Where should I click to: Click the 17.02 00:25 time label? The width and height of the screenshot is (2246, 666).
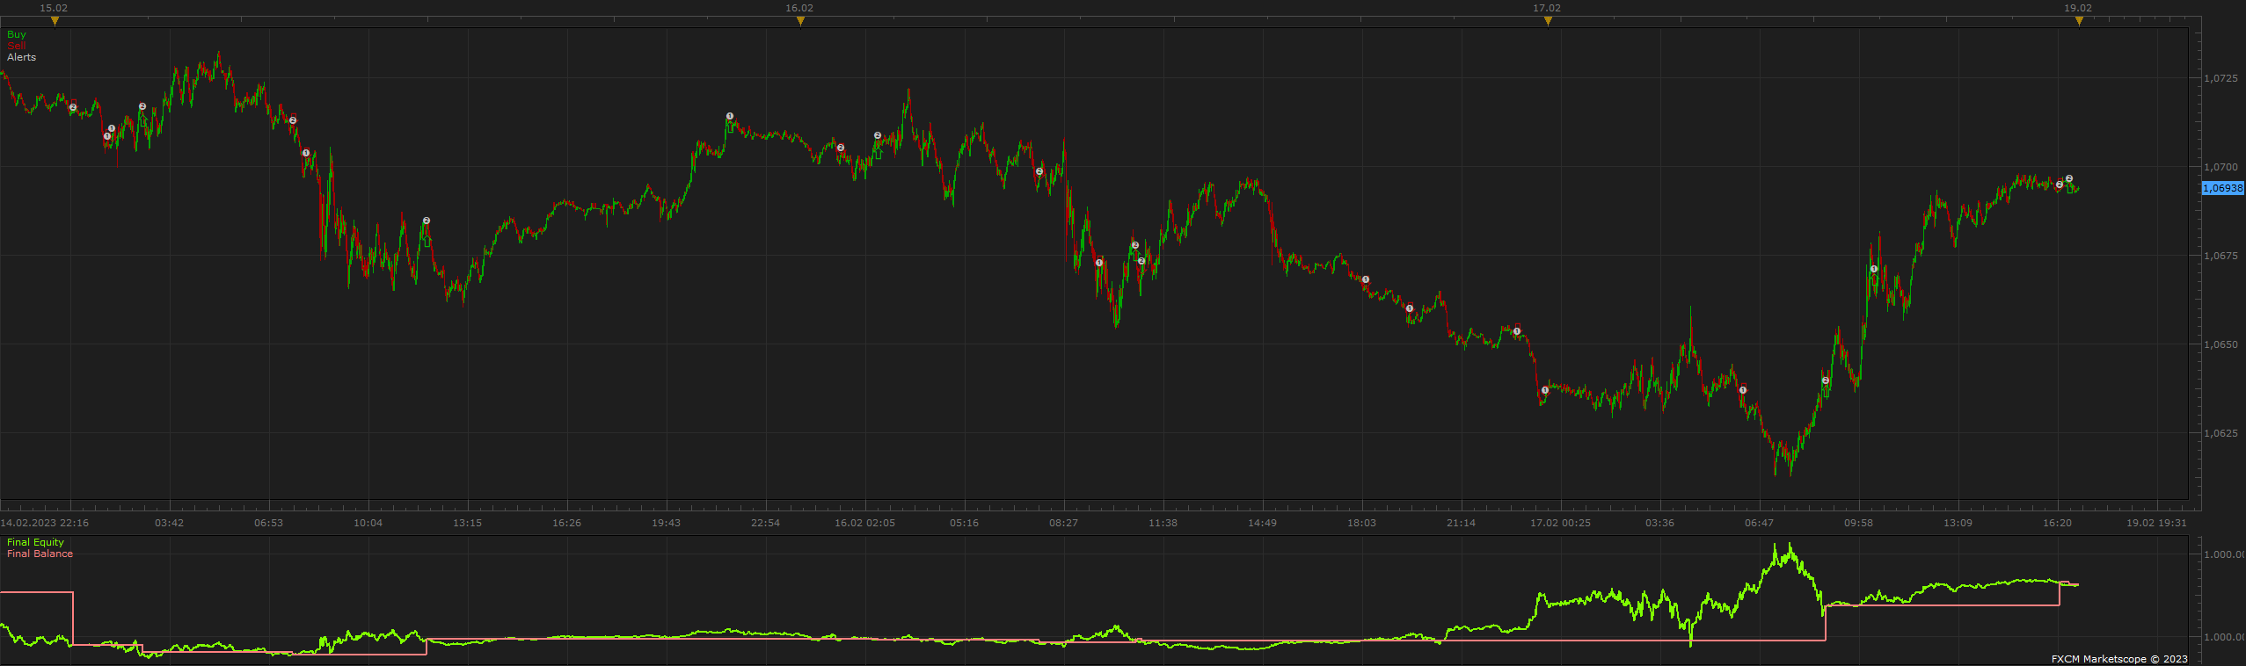click(x=1561, y=523)
